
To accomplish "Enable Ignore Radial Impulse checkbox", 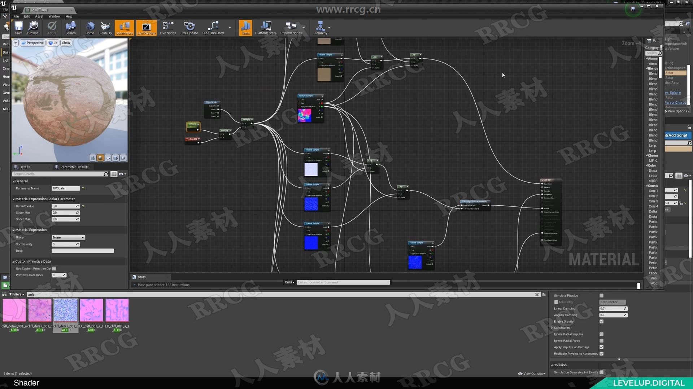I will click(601, 334).
